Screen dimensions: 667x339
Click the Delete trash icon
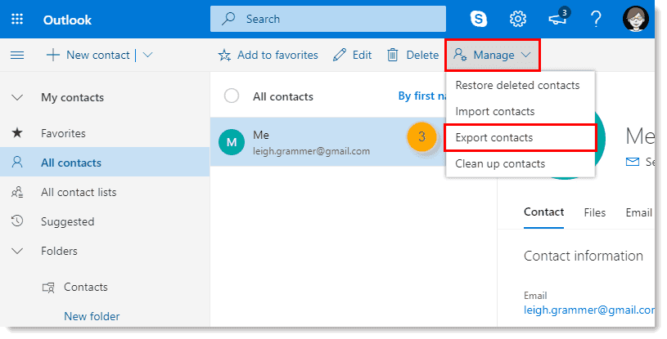(x=393, y=55)
